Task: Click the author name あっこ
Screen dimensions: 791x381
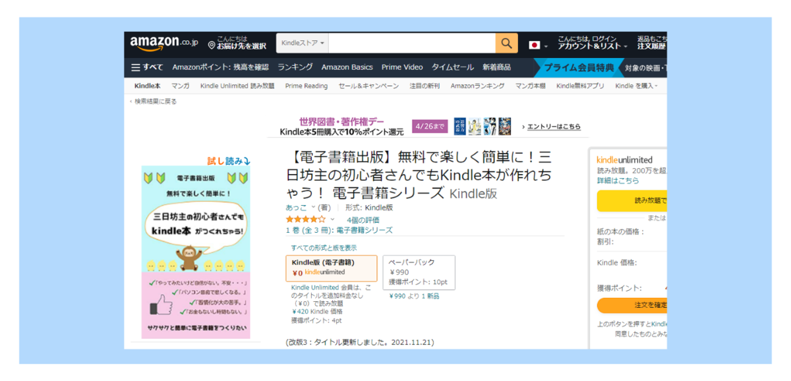Action: tap(297, 207)
